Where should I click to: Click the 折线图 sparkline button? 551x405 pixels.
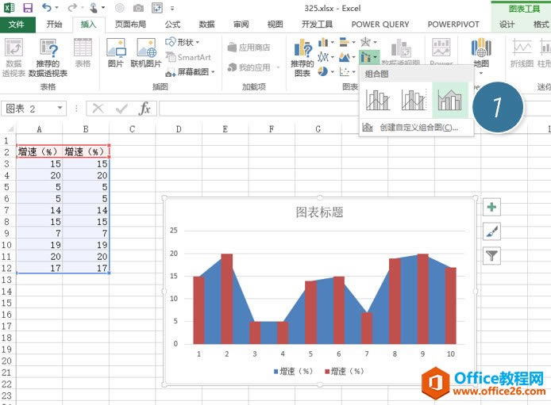pyautogui.click(x=522, y=52)
